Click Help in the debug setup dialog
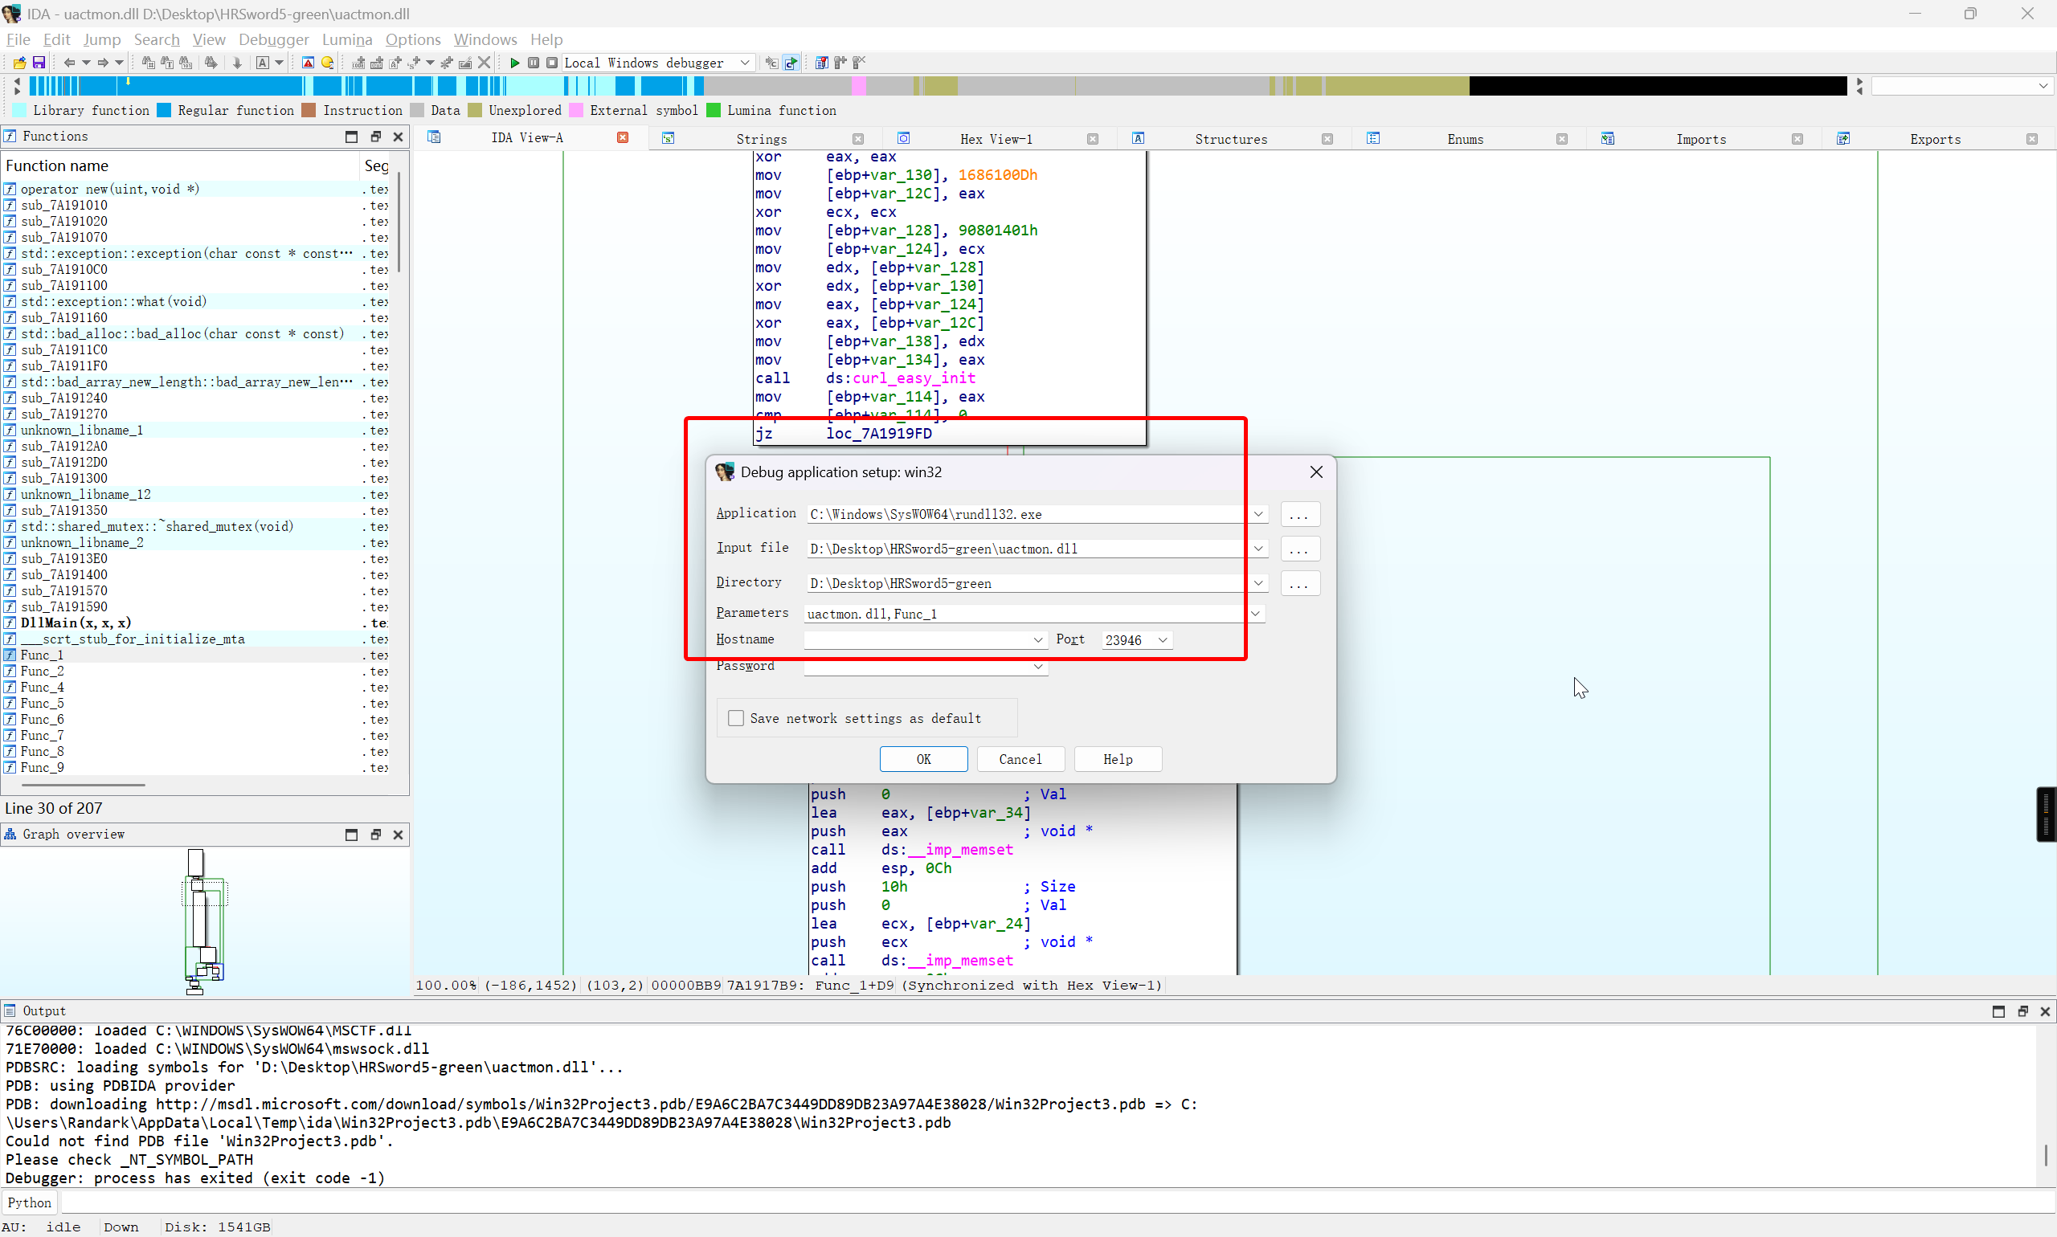 [1118, 759]
